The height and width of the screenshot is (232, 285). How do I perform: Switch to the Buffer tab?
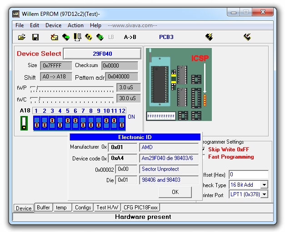[43, 208]
